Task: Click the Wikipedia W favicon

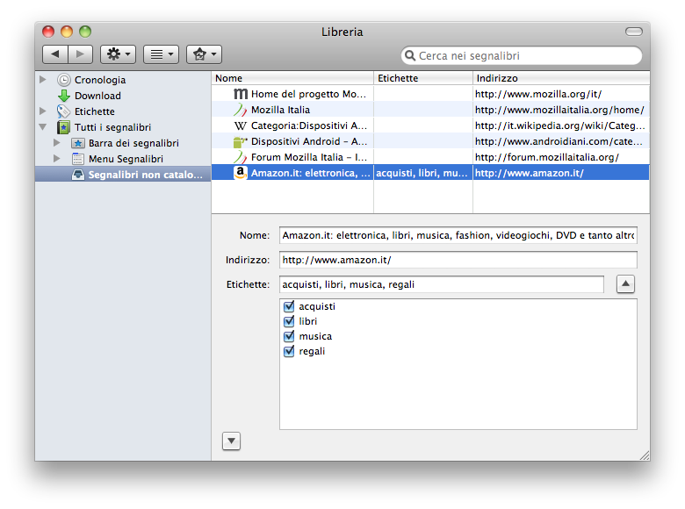Action: coord(241,125)
